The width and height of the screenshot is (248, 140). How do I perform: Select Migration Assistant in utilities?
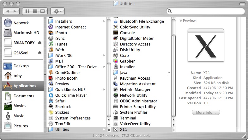pyautogui.click(x=138, y=84)
